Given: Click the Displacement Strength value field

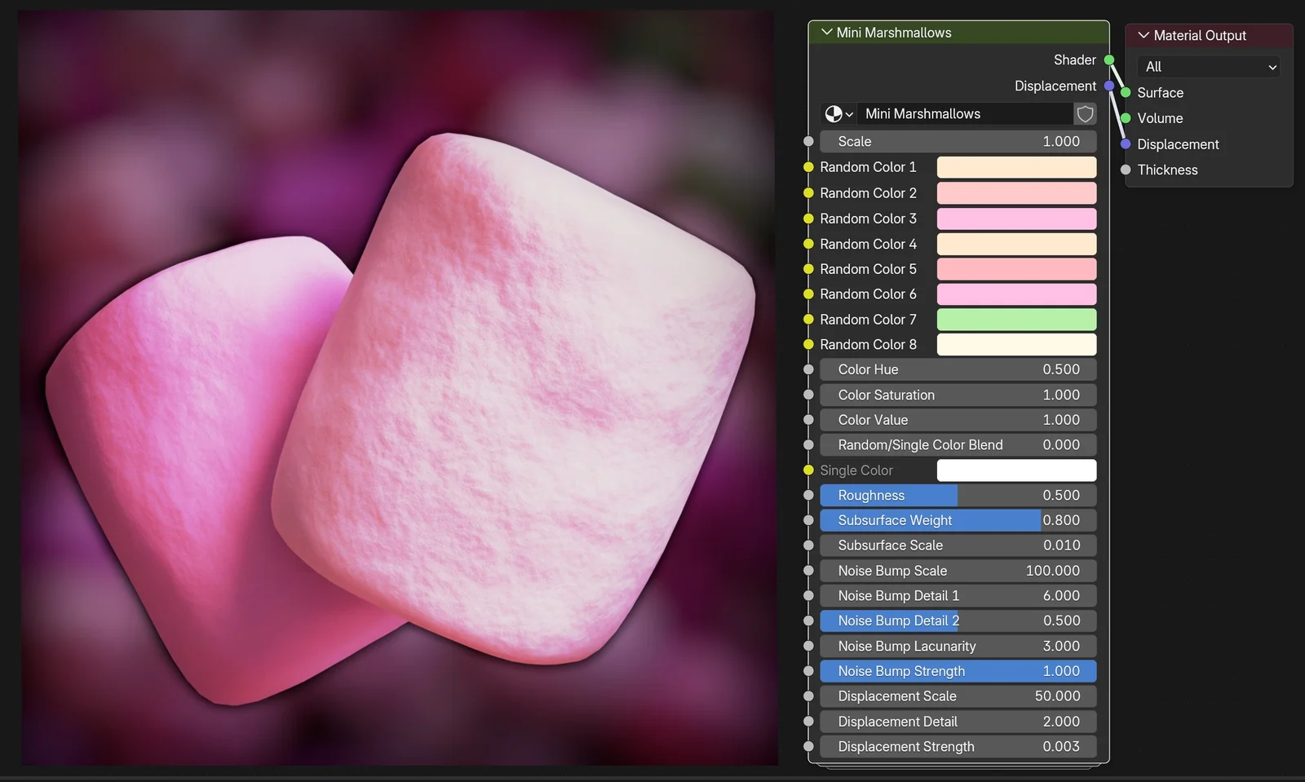Looking at the screenshot, I should [958, 746].
